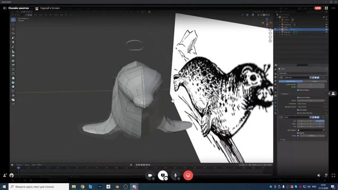Select the Select Box tool in Blender
This screenshot has height=190, width=338.
tap(13, 20)
